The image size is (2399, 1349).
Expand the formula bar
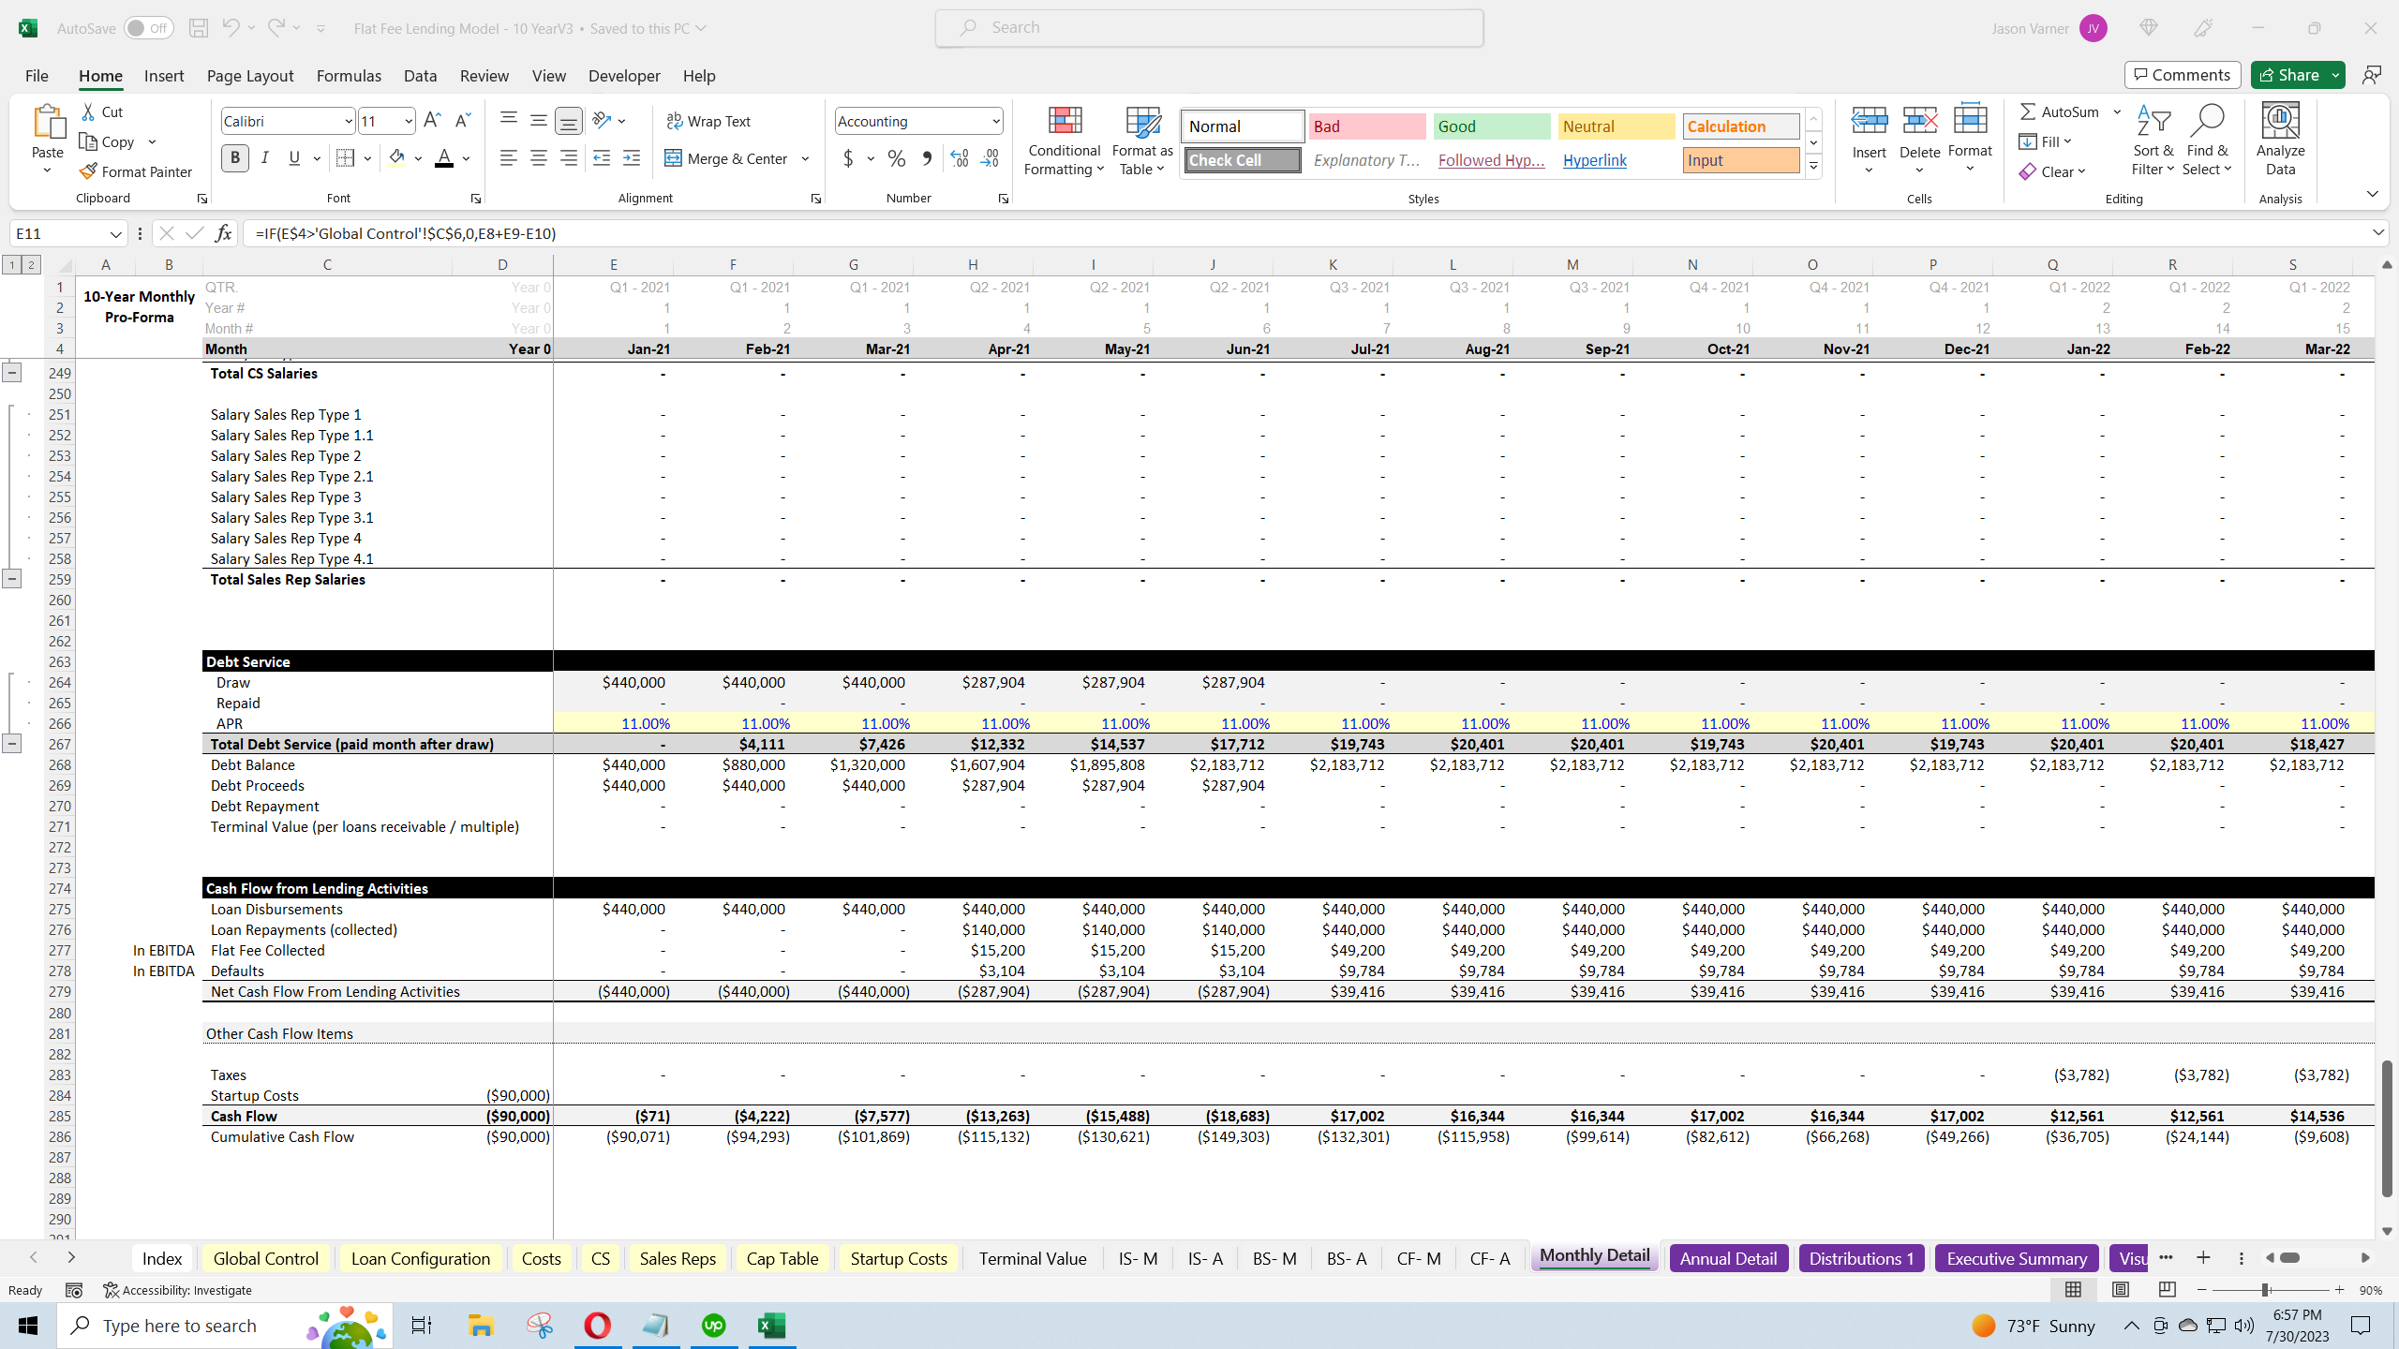point(2378,232)
